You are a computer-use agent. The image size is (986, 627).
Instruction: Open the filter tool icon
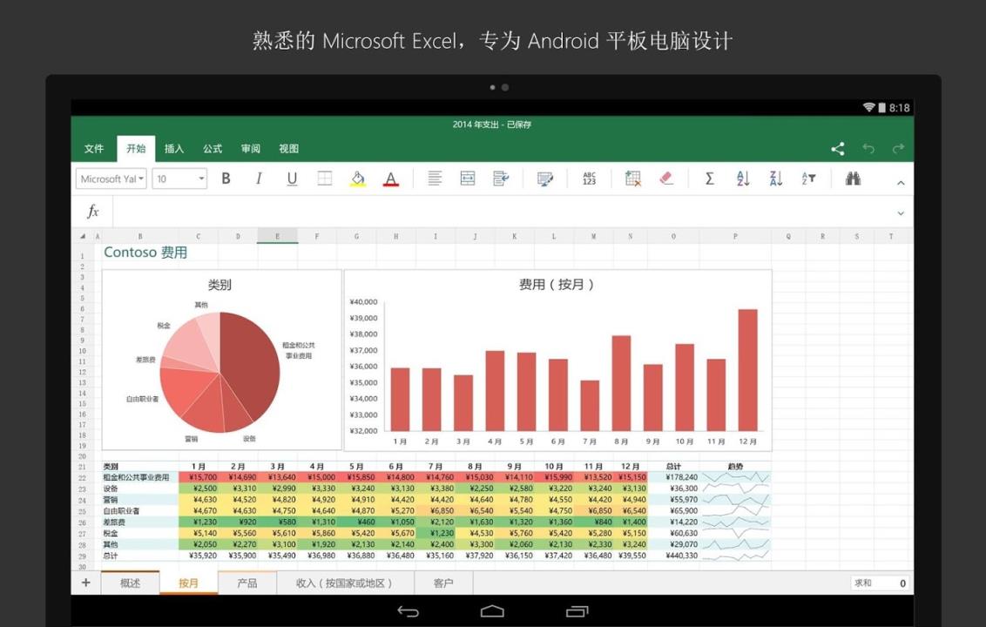click(x=807, y=179)
